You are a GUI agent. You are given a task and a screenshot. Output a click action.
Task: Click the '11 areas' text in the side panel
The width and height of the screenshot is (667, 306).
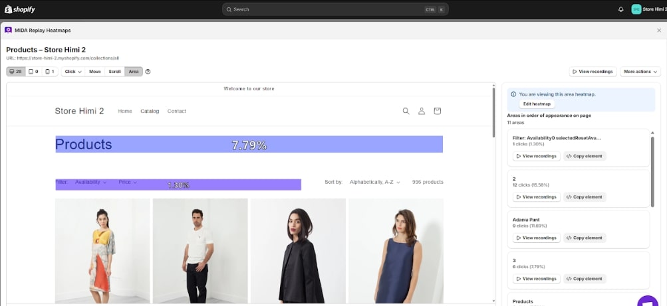515,123
